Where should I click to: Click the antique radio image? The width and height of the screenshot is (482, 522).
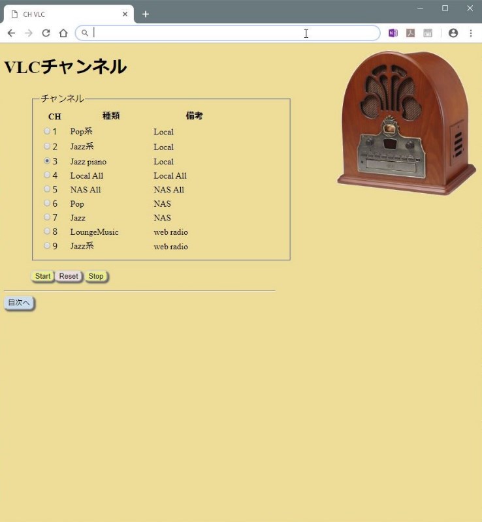click(407, 123)
